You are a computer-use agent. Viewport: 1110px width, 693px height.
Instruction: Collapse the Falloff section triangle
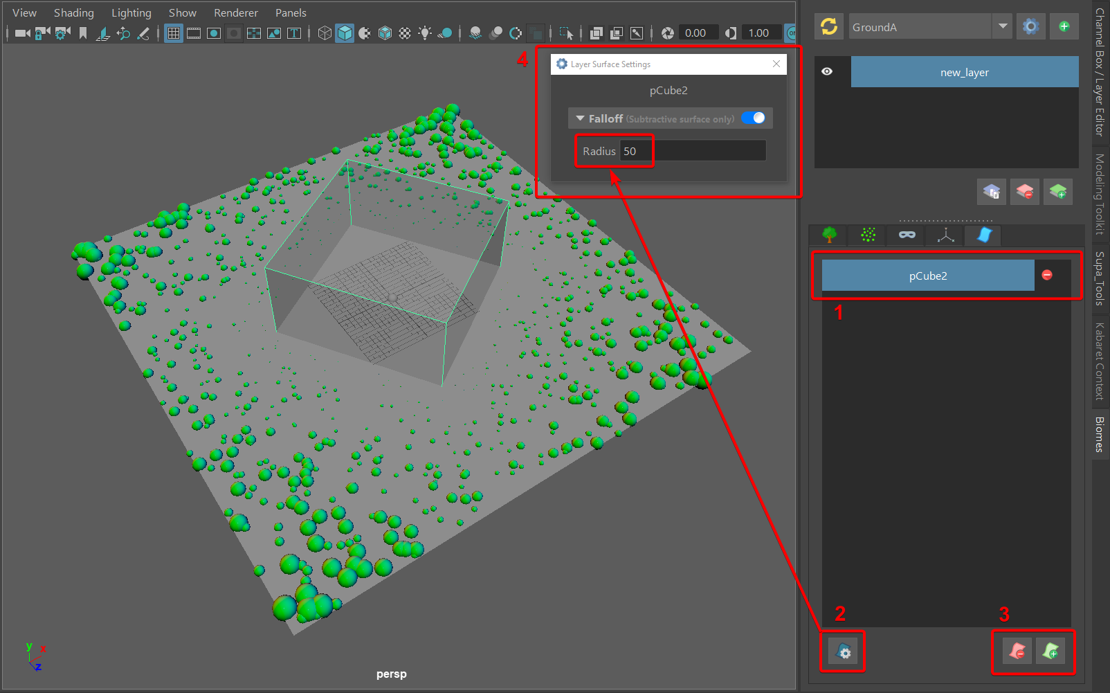click(x=580, y=118)
